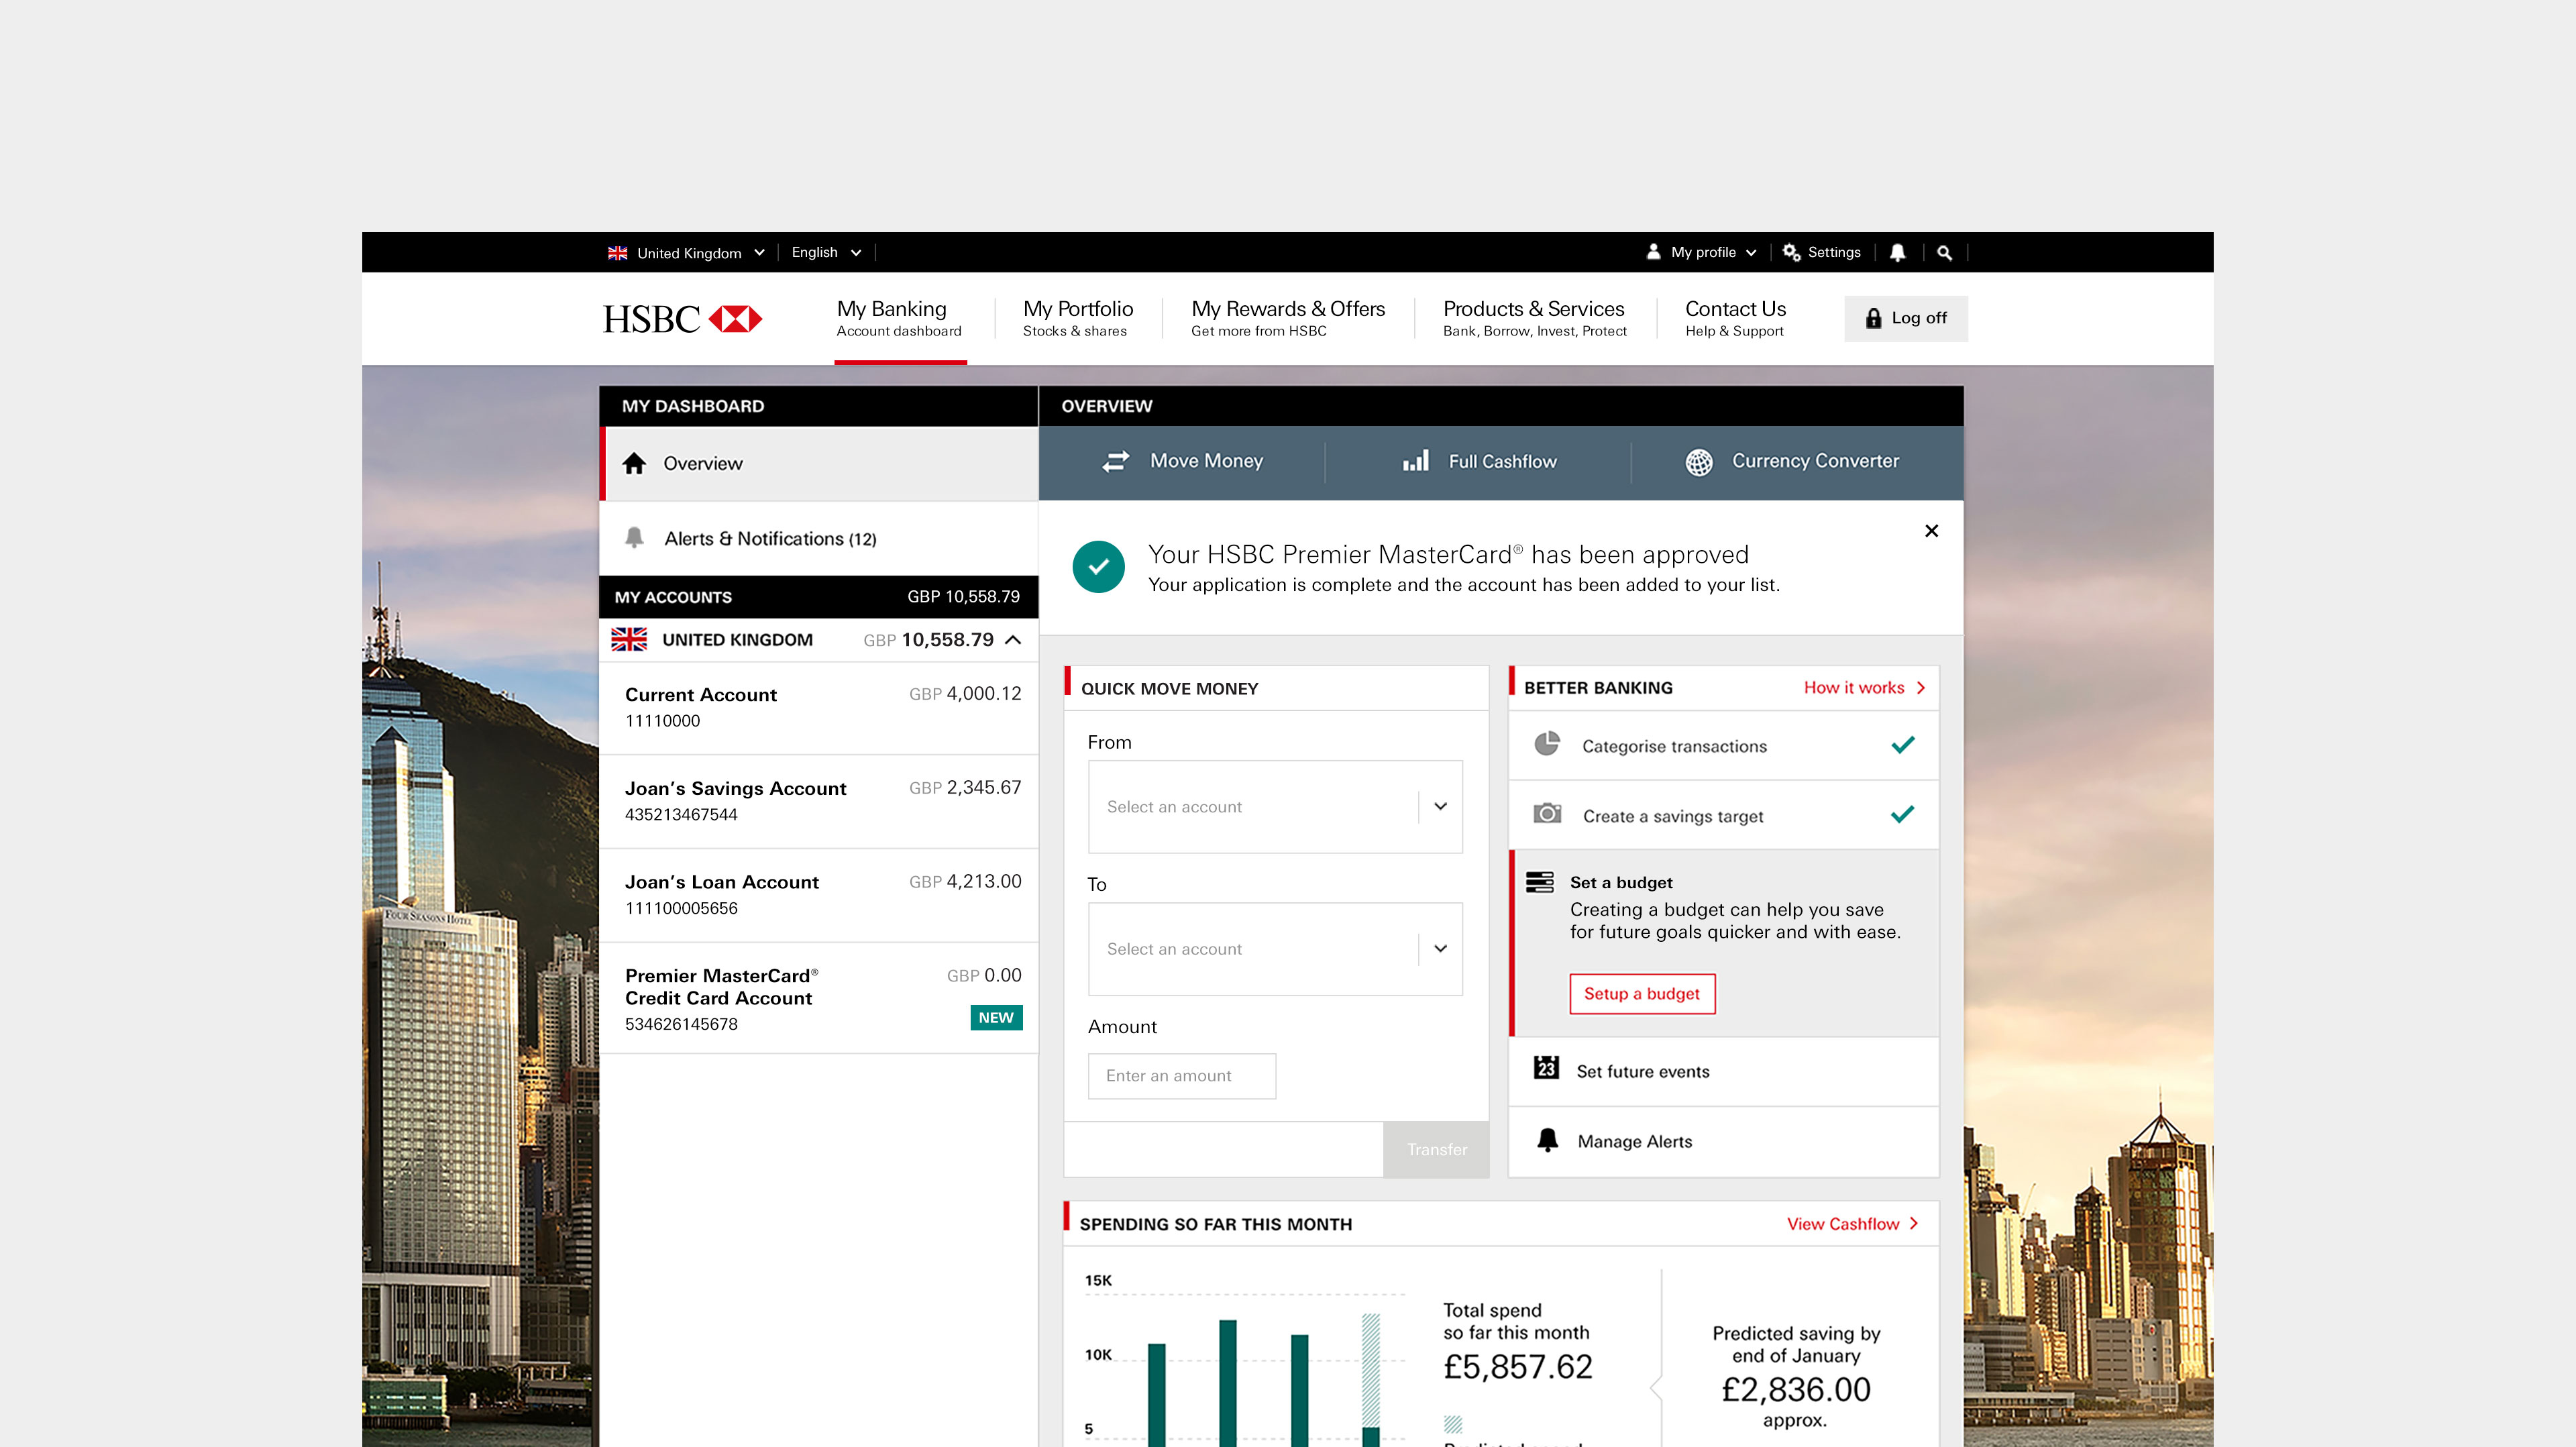Viewport: 2576px width, 1447px height.
Task: Click the Categorise transactions pie icon
Action: 1547,744
